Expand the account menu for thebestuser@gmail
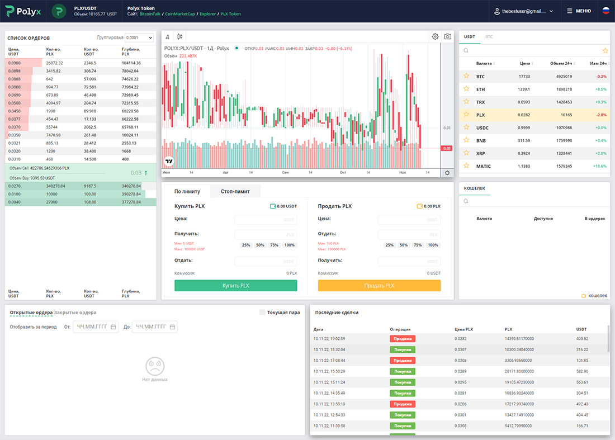Image resolution: width=615 pixels, height=440 pixels. pos(523,11)
